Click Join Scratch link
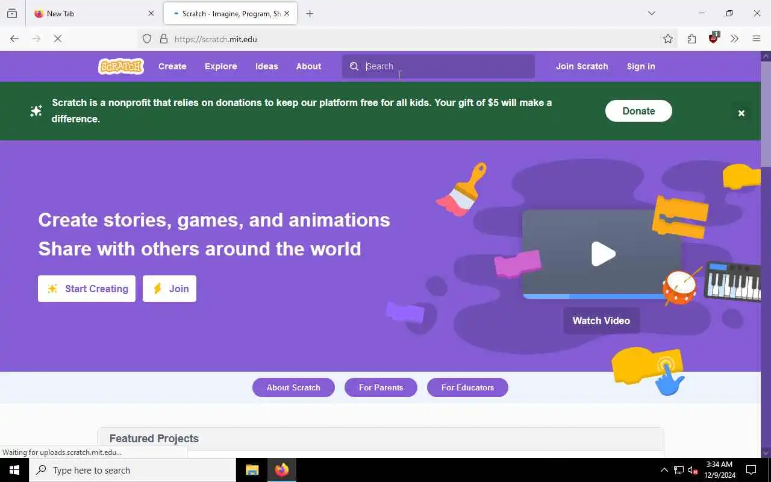This screenshot has width=771, height=482. tap(582, 66)
